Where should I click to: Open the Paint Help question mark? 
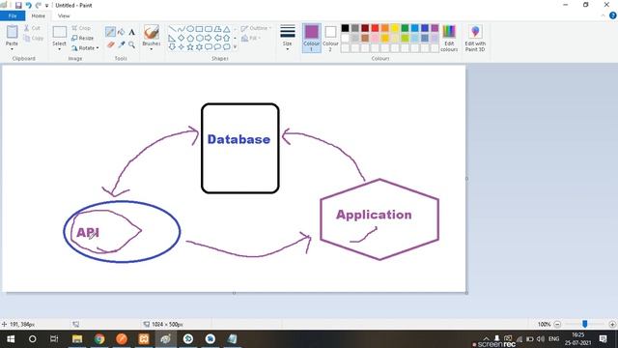[613, 15]
